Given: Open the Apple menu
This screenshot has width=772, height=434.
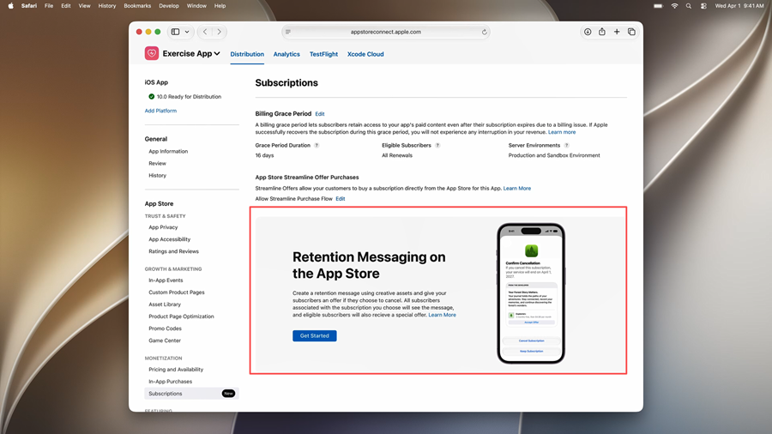Looking at the screenshot, I should [x=11, y=6].
